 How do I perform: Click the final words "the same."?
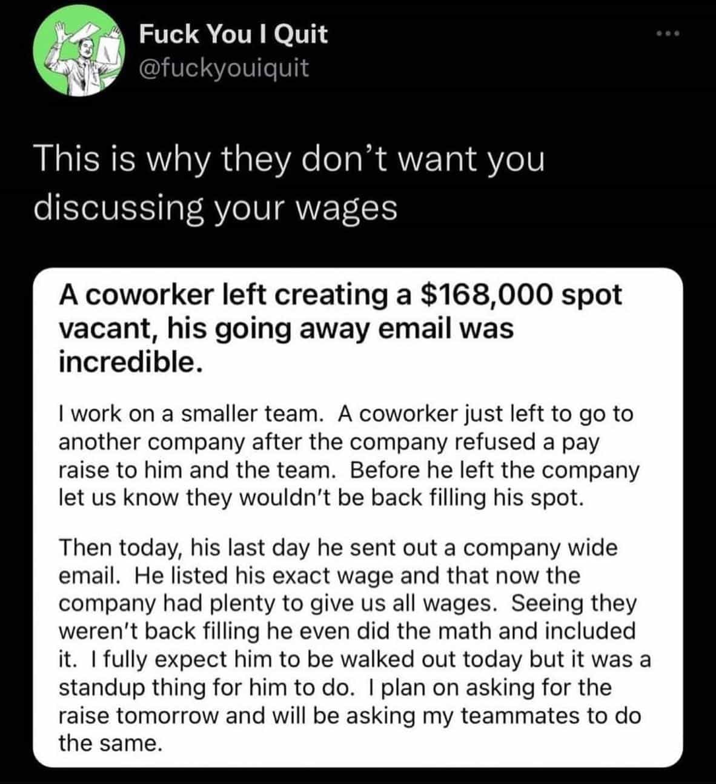pyautogui.click(x=110, y=743)
